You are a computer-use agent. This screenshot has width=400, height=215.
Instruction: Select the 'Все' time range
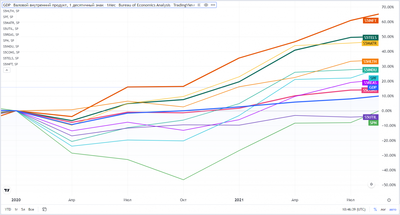point(31,209)
